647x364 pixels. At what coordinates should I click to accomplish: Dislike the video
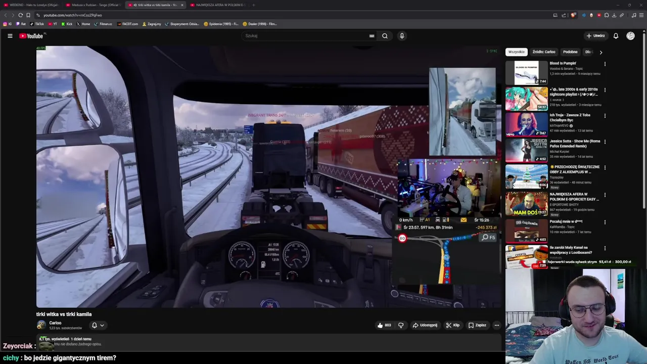(401, 325)
